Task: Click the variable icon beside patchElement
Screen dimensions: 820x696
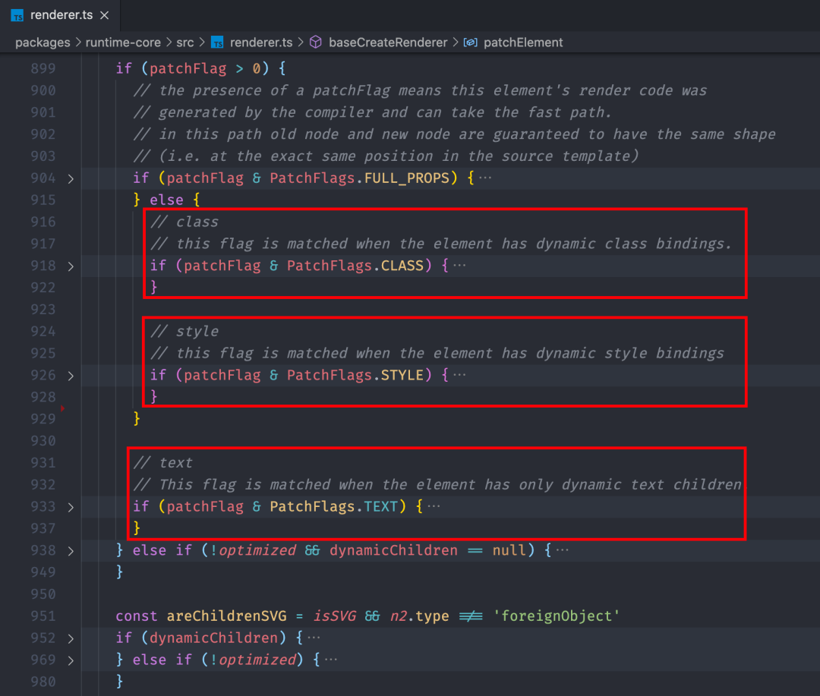Action: tap(470, 43)
